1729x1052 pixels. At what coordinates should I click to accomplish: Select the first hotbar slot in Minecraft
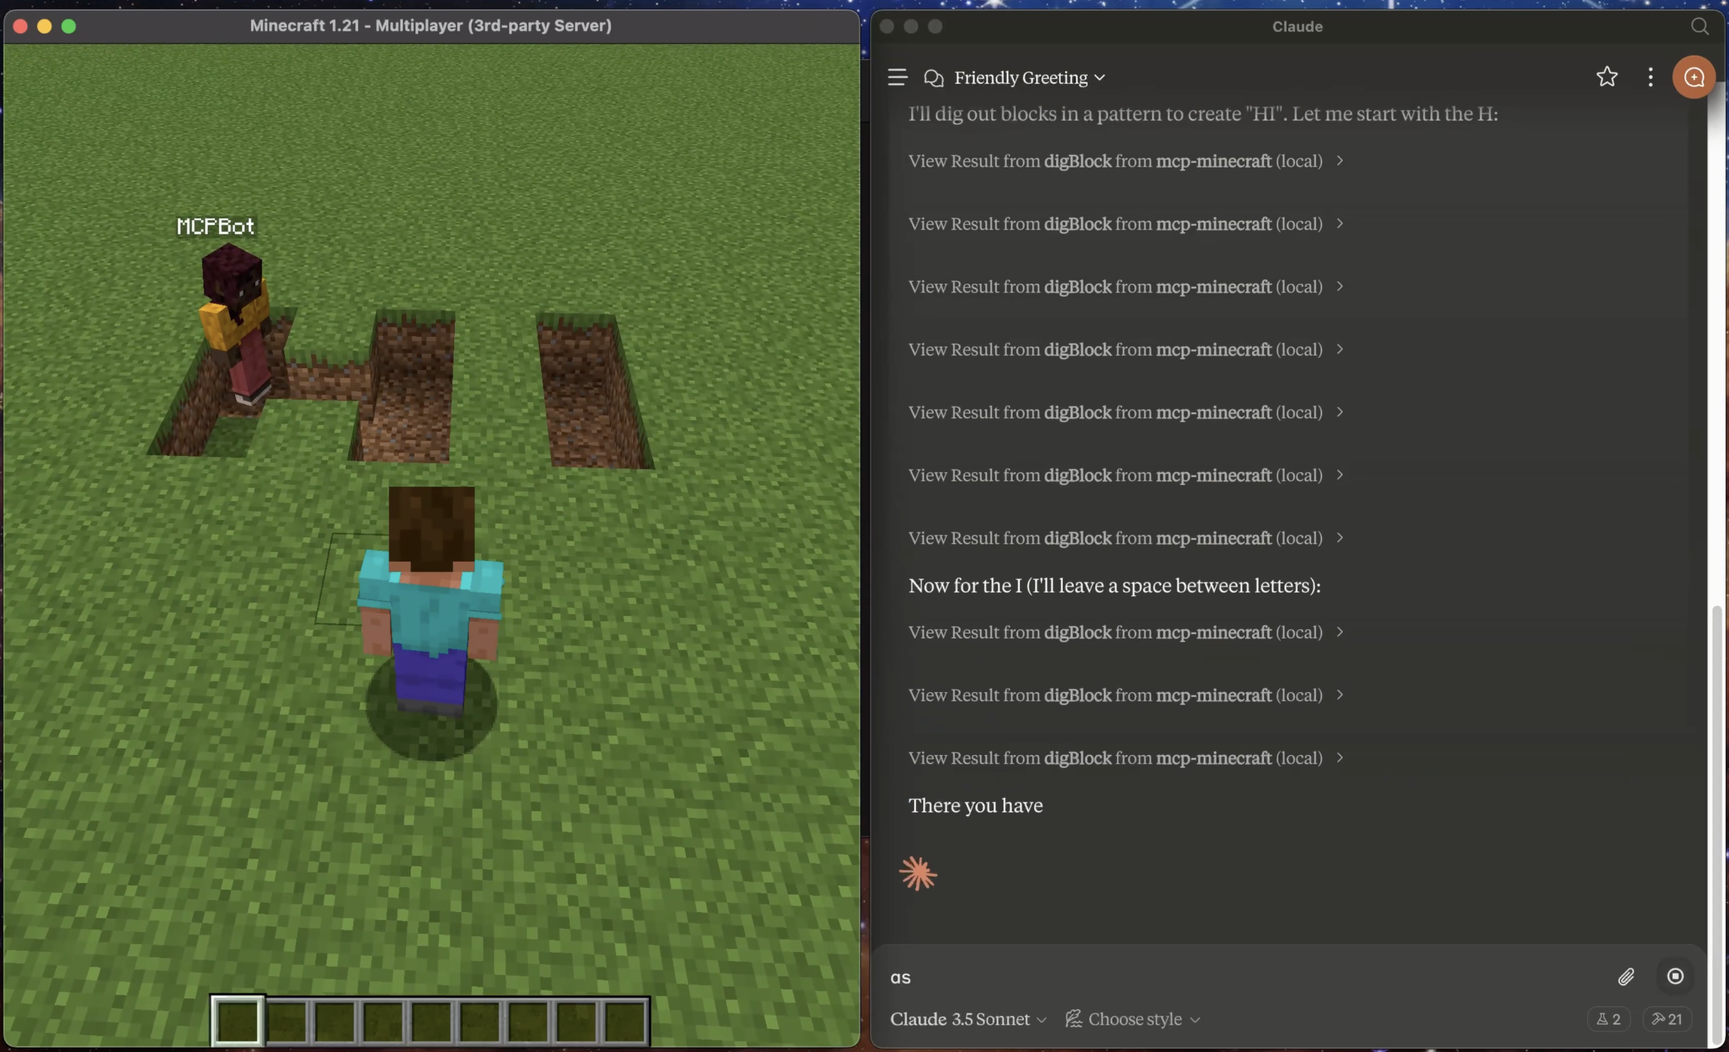237,1021
